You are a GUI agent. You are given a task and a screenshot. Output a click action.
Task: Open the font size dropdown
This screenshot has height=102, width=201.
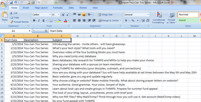pyautogui.click(x=59, y=15)
